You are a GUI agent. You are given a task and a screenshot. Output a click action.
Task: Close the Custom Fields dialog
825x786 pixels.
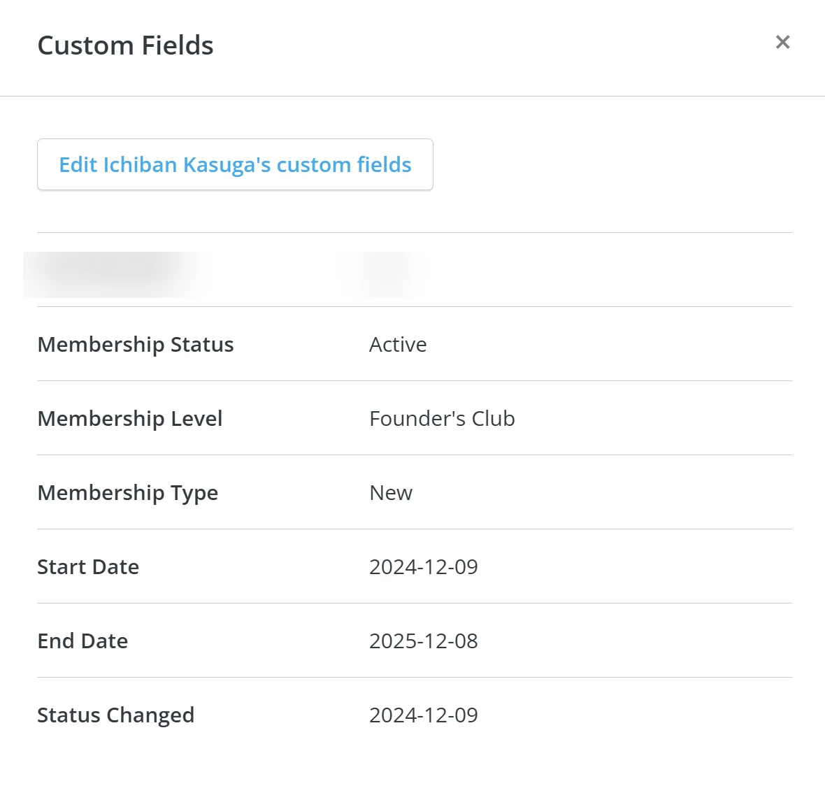(x=782, y=42)
